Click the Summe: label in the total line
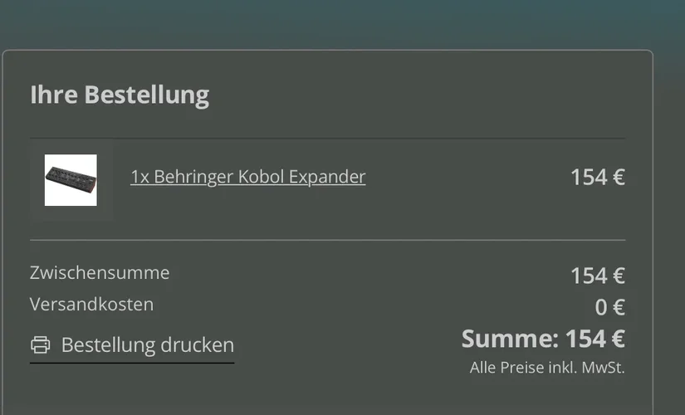 coord(510,339)
